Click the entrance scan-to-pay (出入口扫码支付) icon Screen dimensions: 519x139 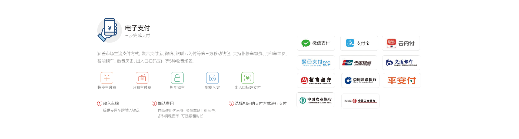pyautogui.click(x=248, y=78)
